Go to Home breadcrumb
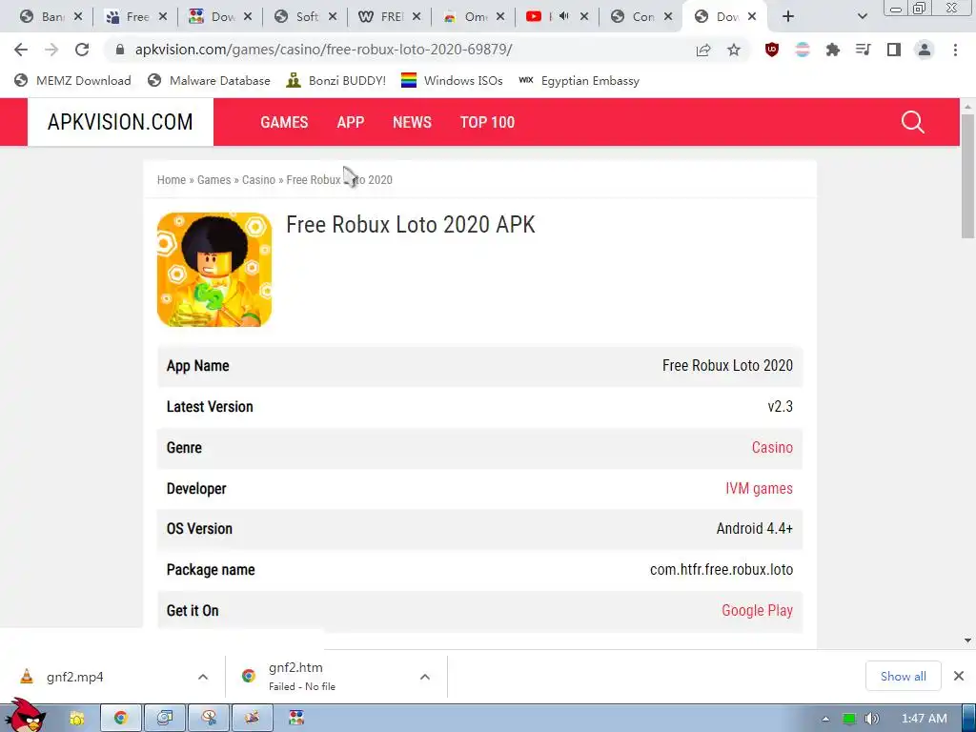 [x=172, y=180]
